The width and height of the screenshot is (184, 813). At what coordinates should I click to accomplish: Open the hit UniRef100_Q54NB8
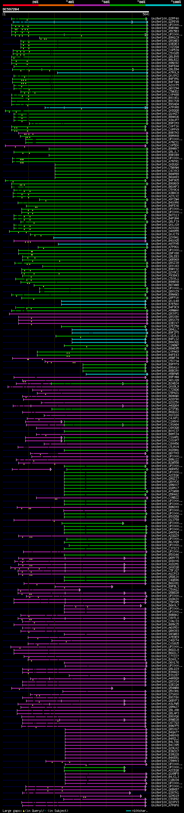click(165, 688)
